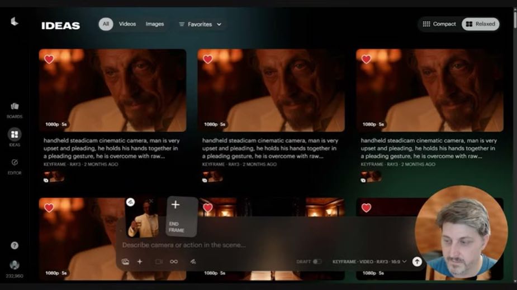Open the user profile avatar in sidebar
The width and height of the screenshot is (517, 290).
[15, 265]
